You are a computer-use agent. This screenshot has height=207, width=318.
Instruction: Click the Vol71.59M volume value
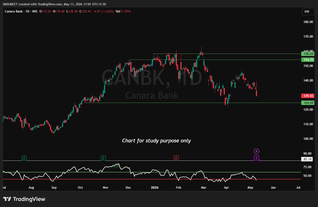click(123, 11)
